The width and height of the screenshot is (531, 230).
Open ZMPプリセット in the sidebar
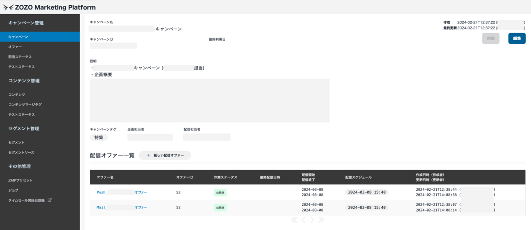click(20, 181)
